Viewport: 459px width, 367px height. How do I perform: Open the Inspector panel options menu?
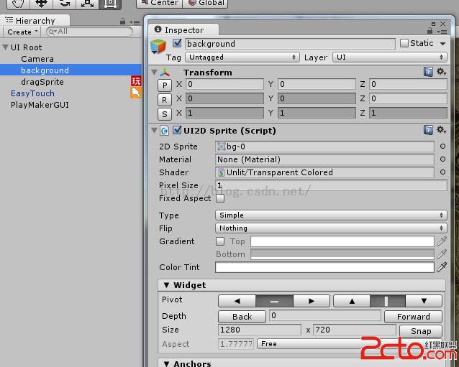(x=442, y=32)
